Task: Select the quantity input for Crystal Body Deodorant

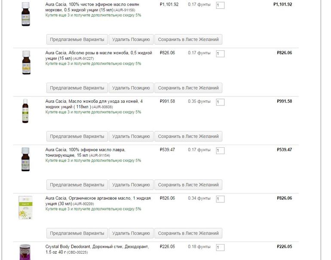Action: (x=220, y=248)
